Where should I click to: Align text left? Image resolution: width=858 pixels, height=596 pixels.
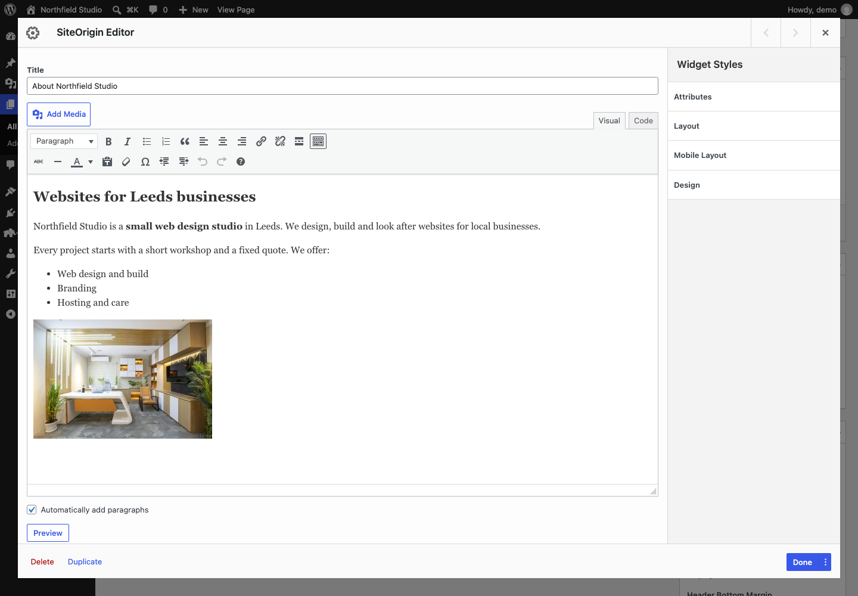[x=204, y=141]
